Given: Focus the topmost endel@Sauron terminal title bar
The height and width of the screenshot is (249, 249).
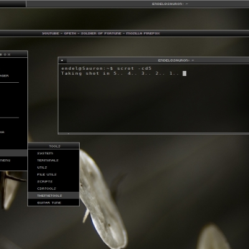Looking at the screenshot, I should point(138,4).
